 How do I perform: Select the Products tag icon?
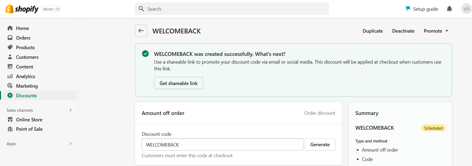10,47
